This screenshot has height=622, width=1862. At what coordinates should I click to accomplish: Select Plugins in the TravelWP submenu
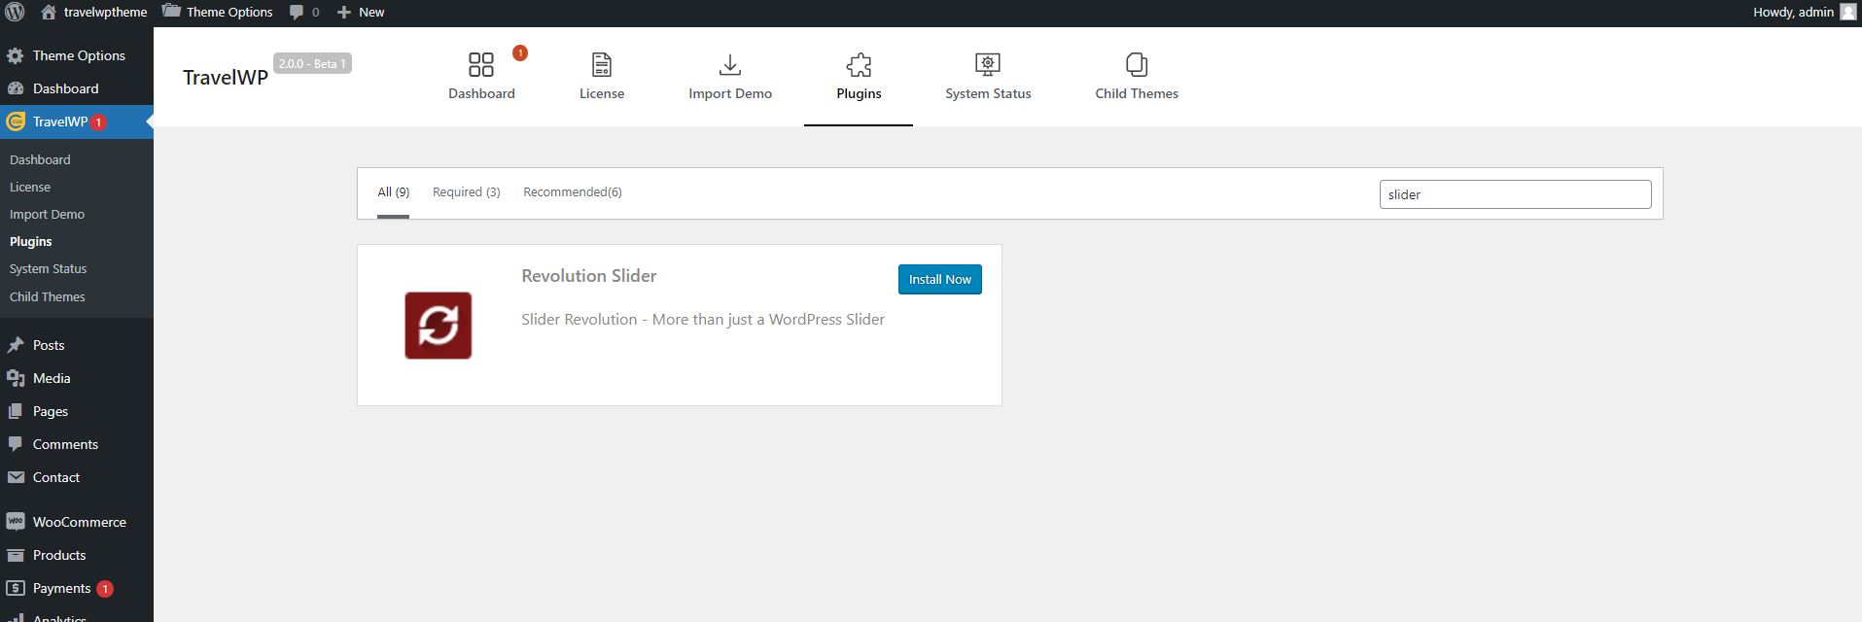click(x=31, y=241)
